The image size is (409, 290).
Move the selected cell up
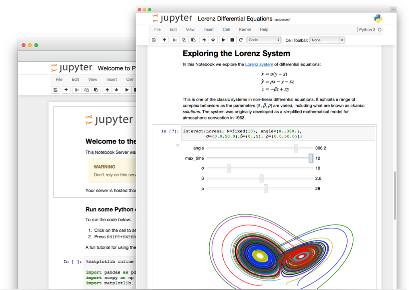pos(204,40)
